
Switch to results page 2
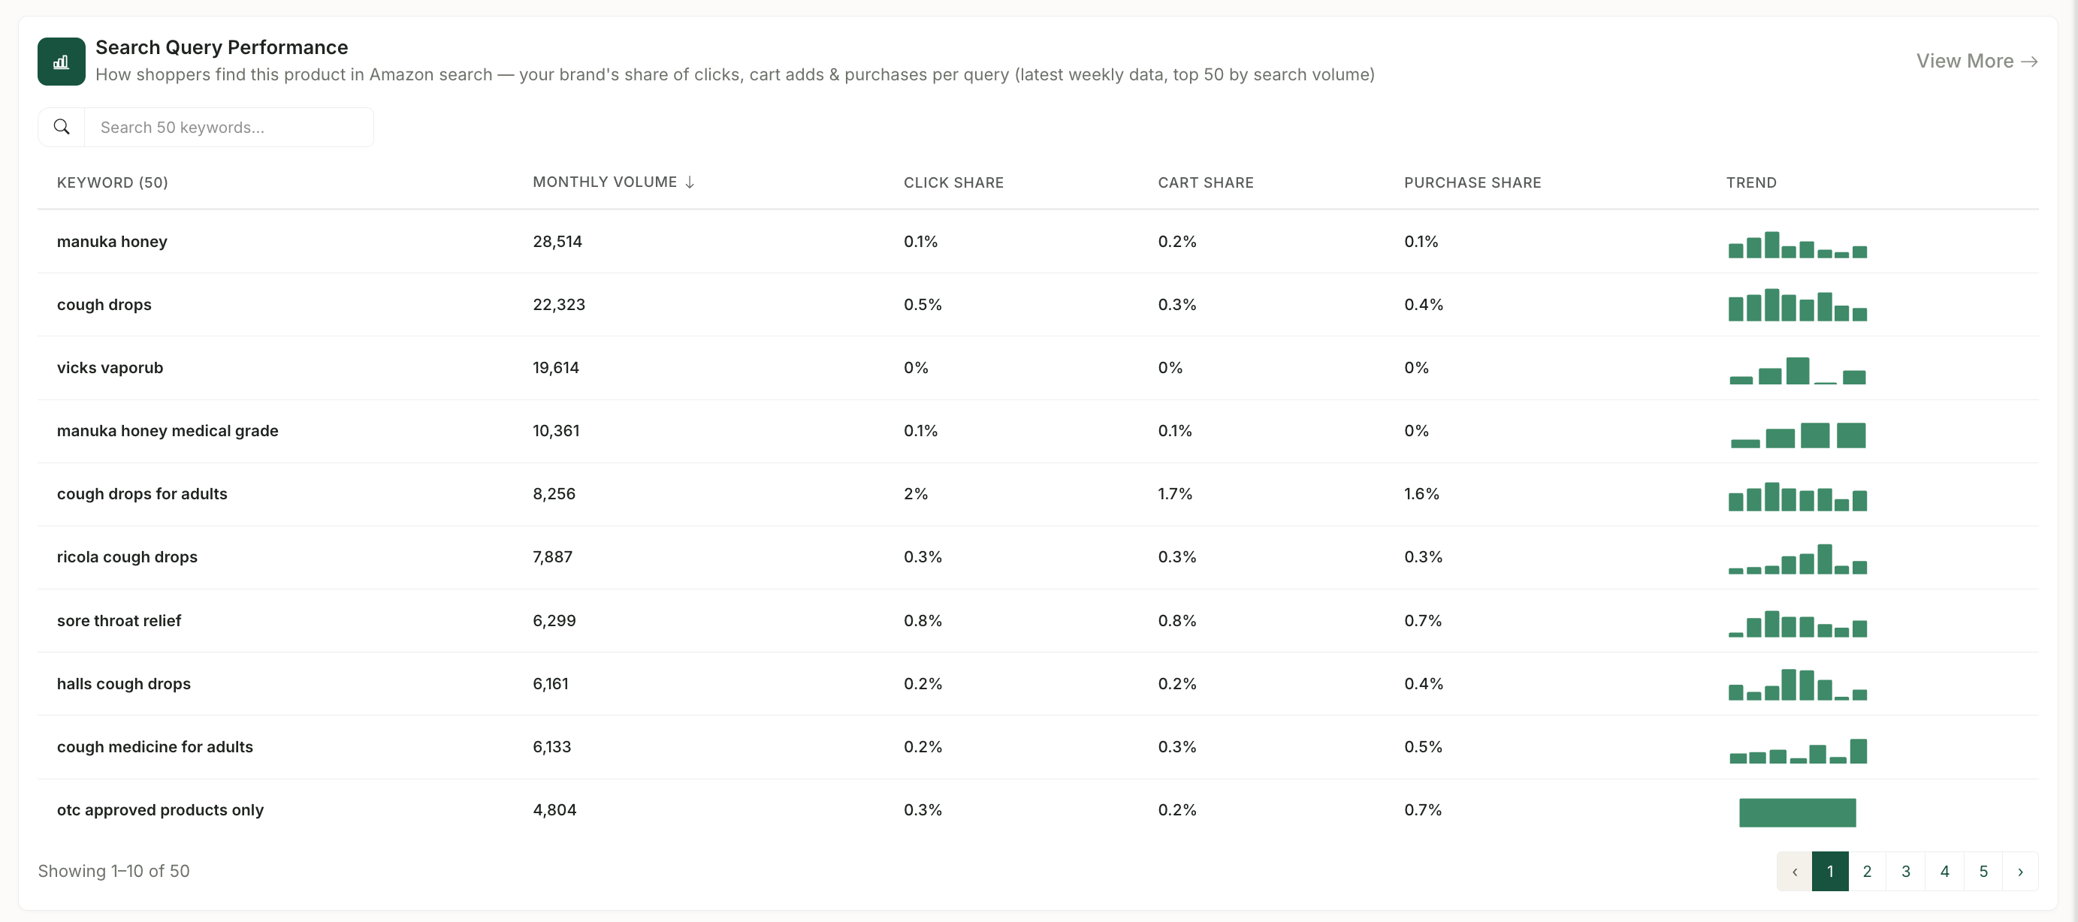(1867, 871)
